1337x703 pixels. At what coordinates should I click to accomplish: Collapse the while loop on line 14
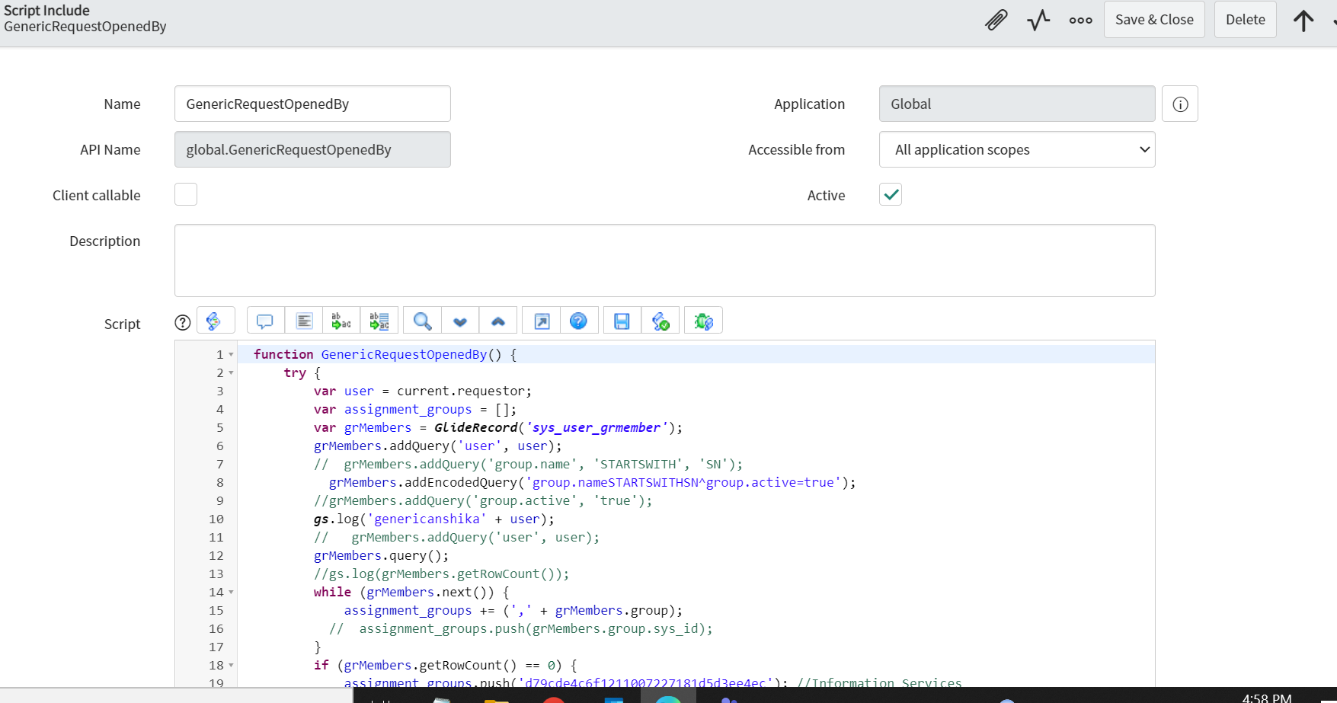pyautogui.click(x=232, y=592)
